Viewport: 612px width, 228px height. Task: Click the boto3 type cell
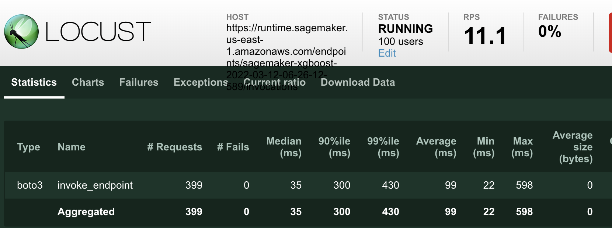30,185
